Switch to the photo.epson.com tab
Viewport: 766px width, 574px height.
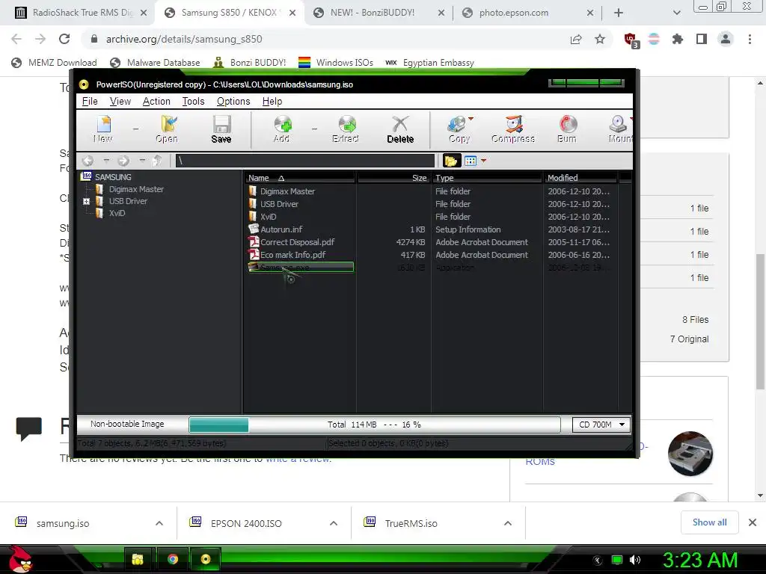[x=527, y=13]
